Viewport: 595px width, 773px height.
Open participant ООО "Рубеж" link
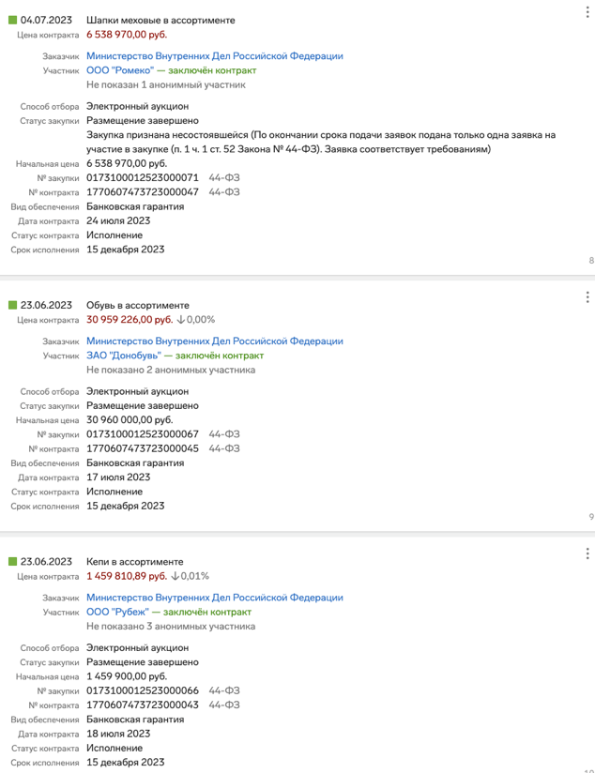pos(117,612)
